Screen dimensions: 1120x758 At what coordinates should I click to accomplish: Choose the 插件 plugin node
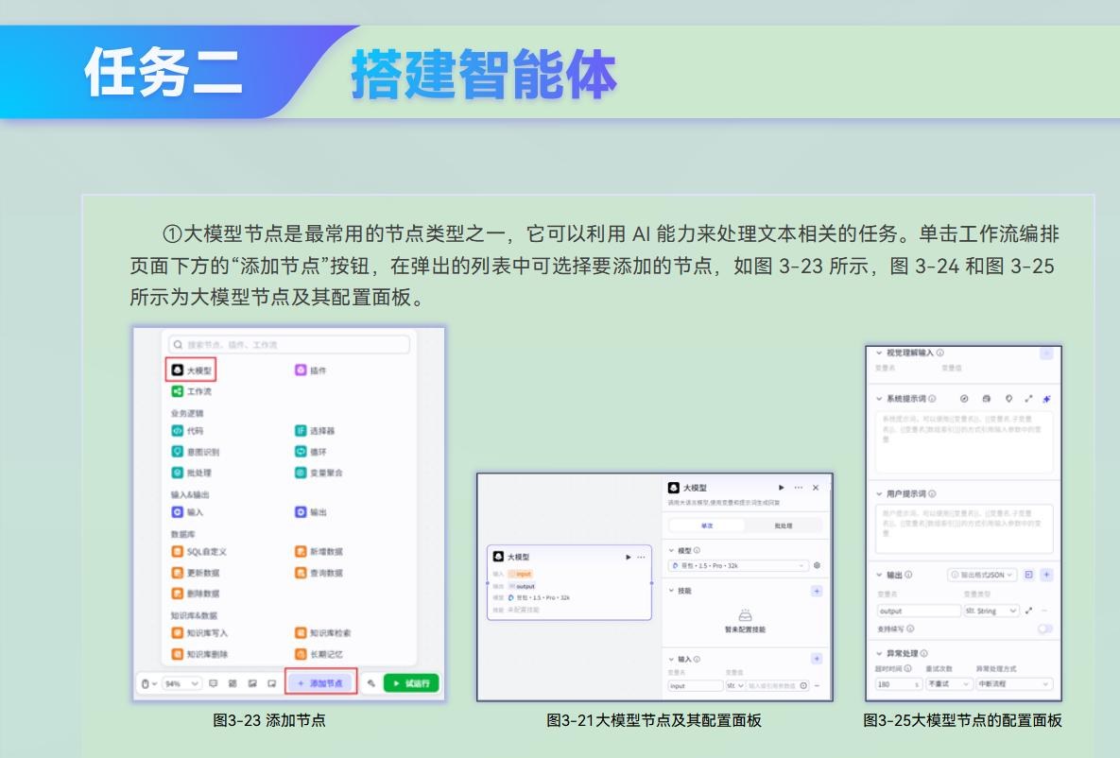pyautogui.click(x=311, y=370)
